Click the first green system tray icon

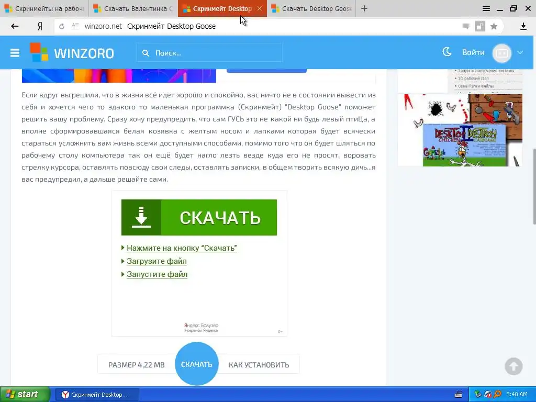tap(478, 395)
